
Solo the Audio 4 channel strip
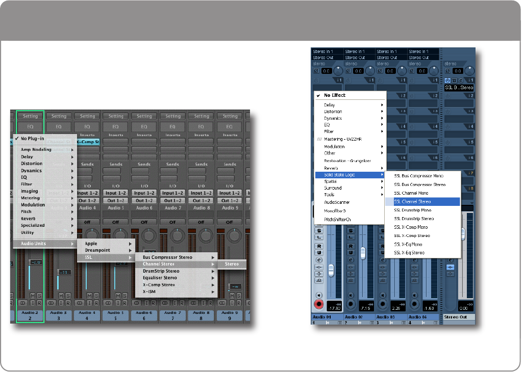point(96,296)
